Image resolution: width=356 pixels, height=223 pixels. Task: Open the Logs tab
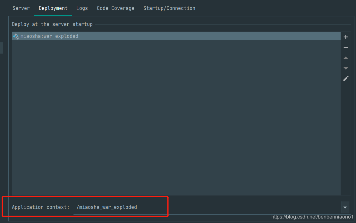[x=82, y=8]
